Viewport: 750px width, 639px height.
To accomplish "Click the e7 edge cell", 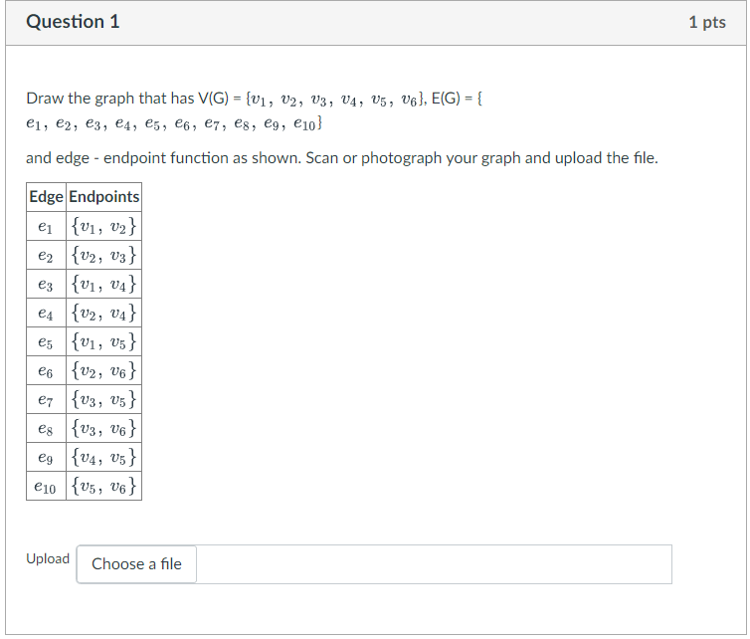I will pos(46,399).
